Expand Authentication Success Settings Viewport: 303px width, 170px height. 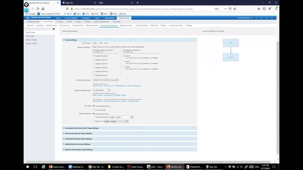click(129, 144)
